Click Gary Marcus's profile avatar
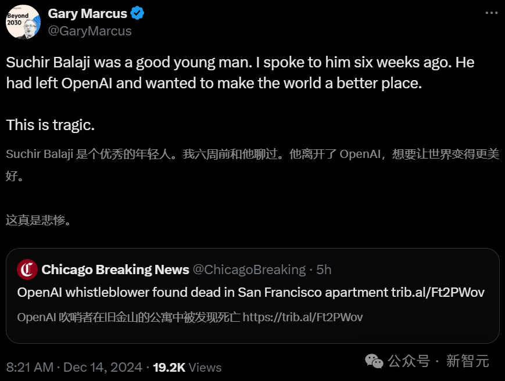 [x=23, y=22]
